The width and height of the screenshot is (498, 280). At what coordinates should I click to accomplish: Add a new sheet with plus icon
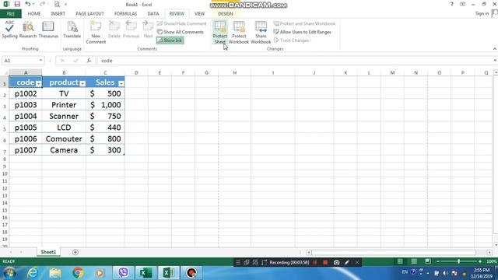75,252
